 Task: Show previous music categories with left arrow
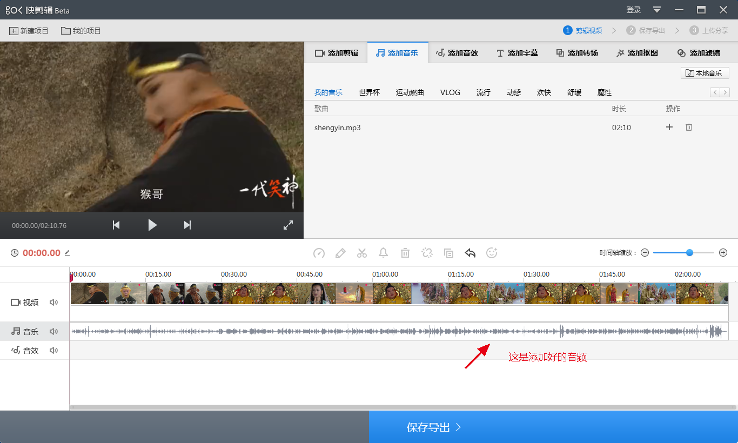(715, 92)
